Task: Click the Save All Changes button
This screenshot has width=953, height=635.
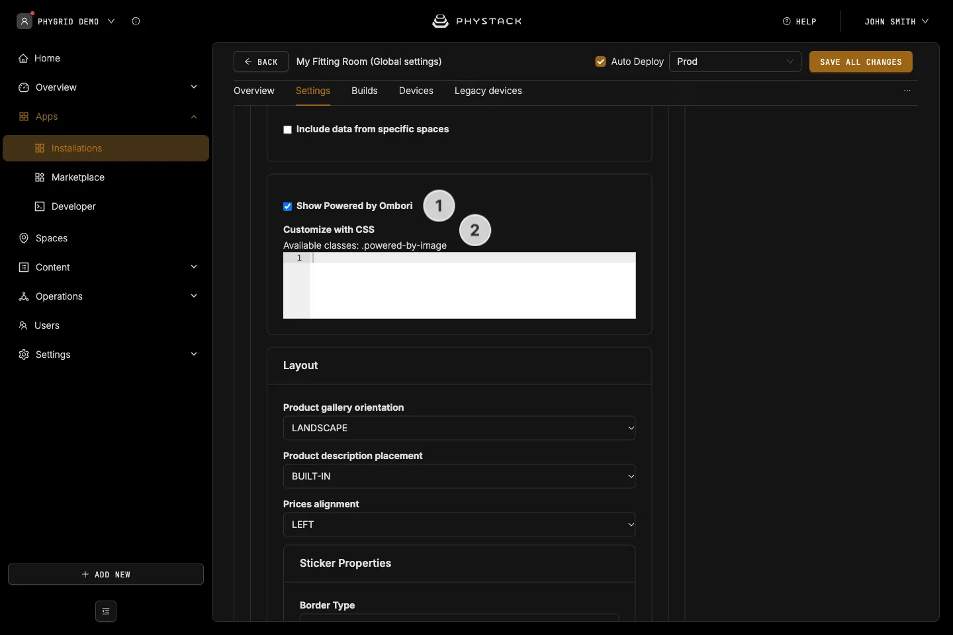Action: 861,62
